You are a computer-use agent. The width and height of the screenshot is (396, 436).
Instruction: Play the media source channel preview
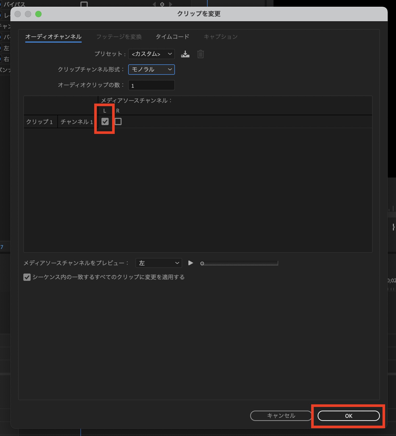[x=190, y=263]
